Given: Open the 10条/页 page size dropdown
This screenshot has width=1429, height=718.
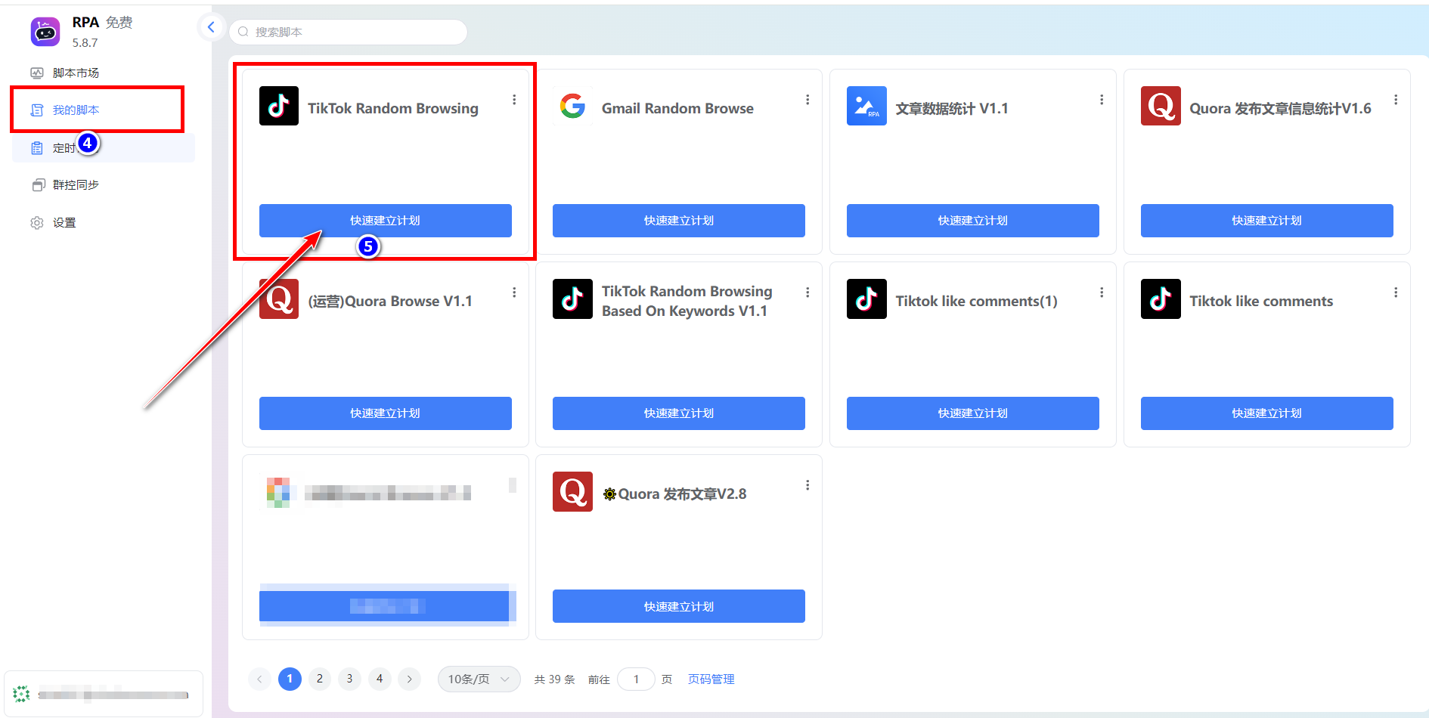Looking at the screenshot, I should pos(479,679).
